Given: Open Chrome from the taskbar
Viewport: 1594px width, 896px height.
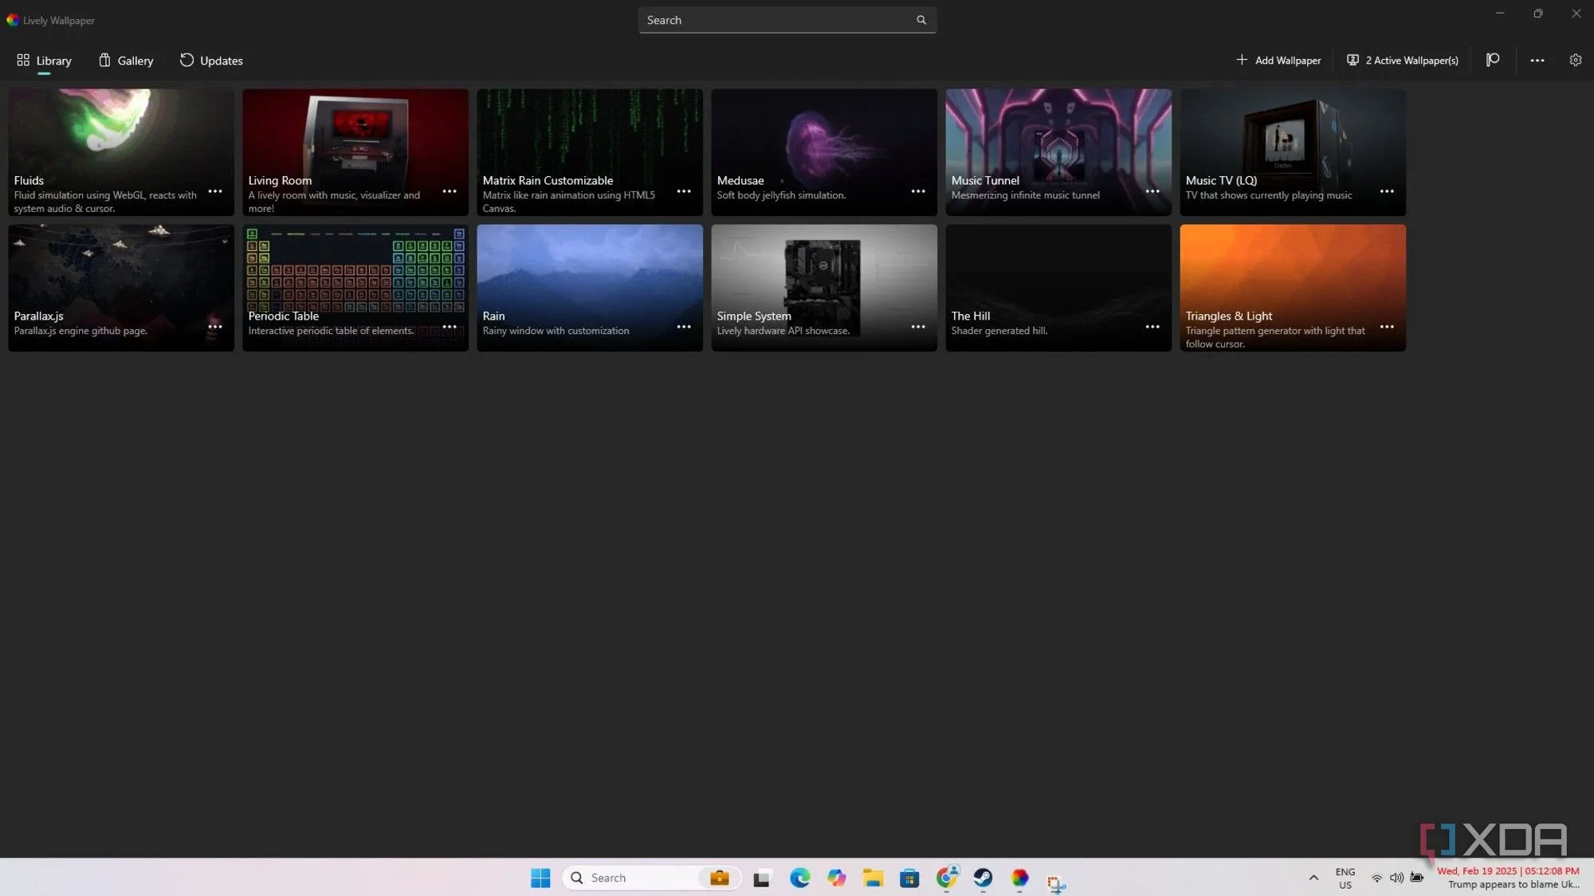Looking at the screenshot, I should point(946,878).
